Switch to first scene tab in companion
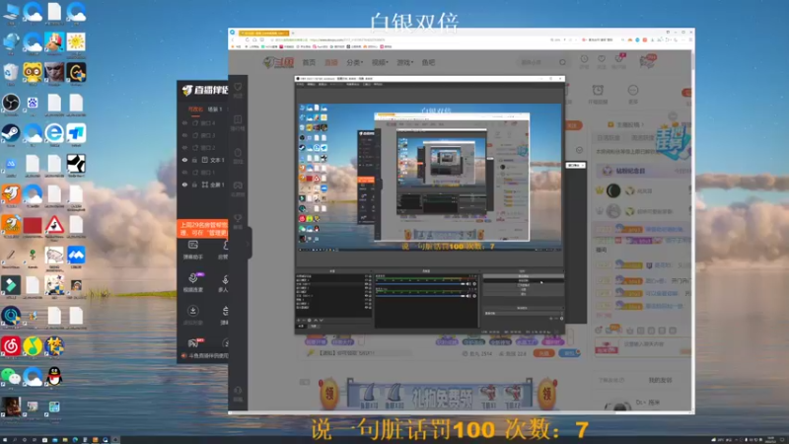Viewport: 789px width, 444px height. [195, 109]
